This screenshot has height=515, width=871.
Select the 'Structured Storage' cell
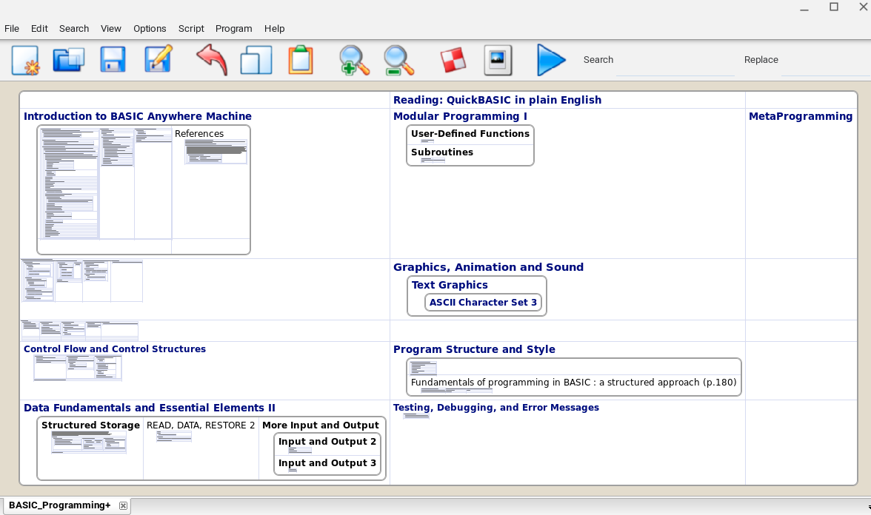90,425
